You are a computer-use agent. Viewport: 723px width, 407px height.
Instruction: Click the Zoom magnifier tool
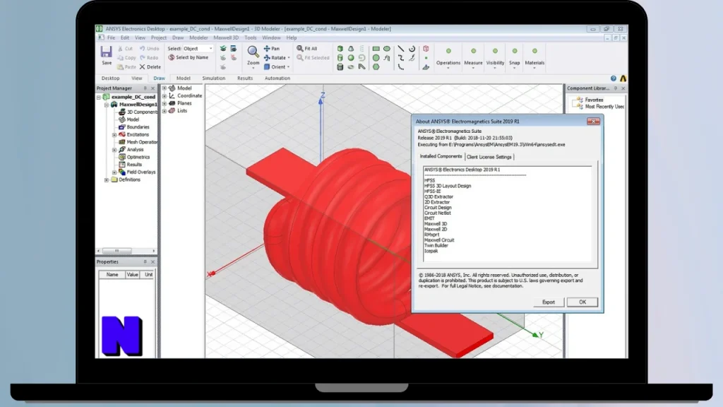coord(253,52)
